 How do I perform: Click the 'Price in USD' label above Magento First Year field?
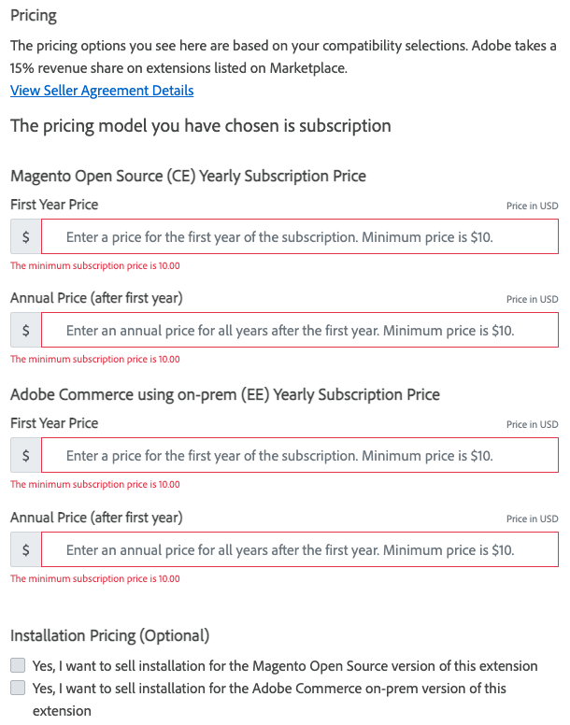(x=532, y=206)
